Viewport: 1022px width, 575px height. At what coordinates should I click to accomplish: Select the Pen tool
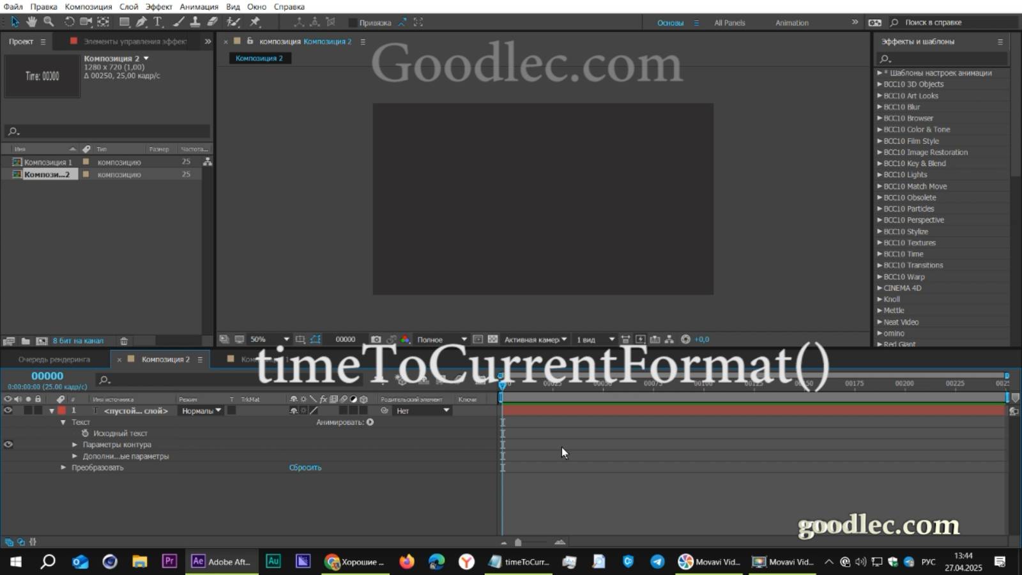point(142,22)
